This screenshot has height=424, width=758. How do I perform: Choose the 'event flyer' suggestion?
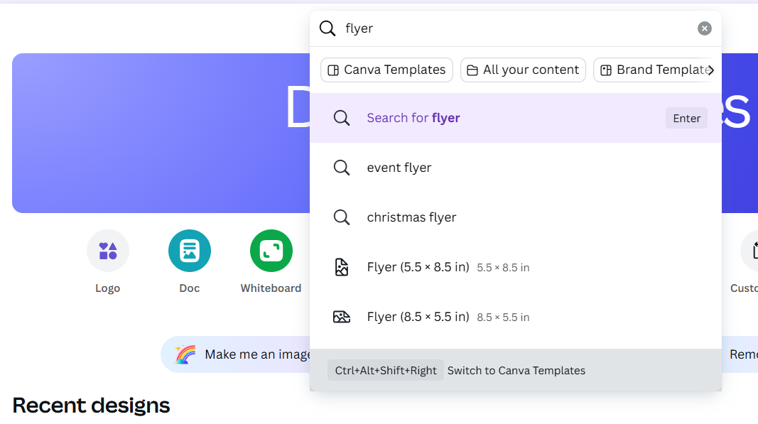399,168
